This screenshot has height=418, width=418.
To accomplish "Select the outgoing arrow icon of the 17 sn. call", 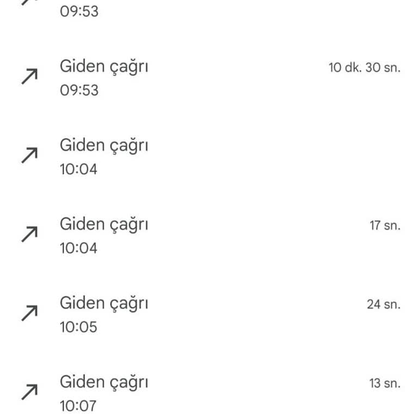I will (29, 234).
